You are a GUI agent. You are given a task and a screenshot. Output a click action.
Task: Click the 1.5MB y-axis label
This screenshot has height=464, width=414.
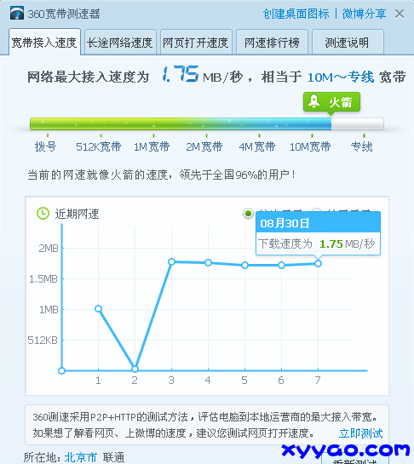pyautogui.click(x=43, y=278)
